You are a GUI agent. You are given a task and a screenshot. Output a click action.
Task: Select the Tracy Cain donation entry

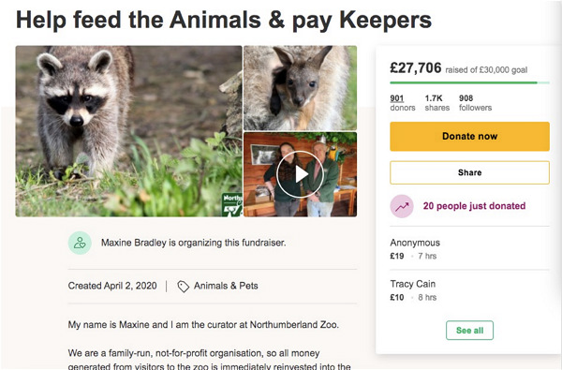point(469,290)
